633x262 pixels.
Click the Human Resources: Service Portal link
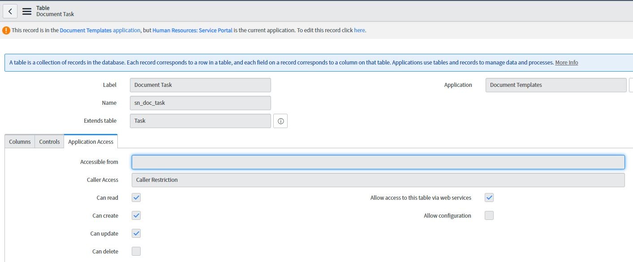(192, 30)
